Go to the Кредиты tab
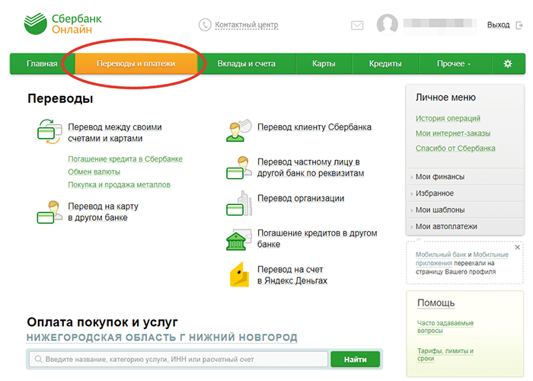 [x=385, y=63]
